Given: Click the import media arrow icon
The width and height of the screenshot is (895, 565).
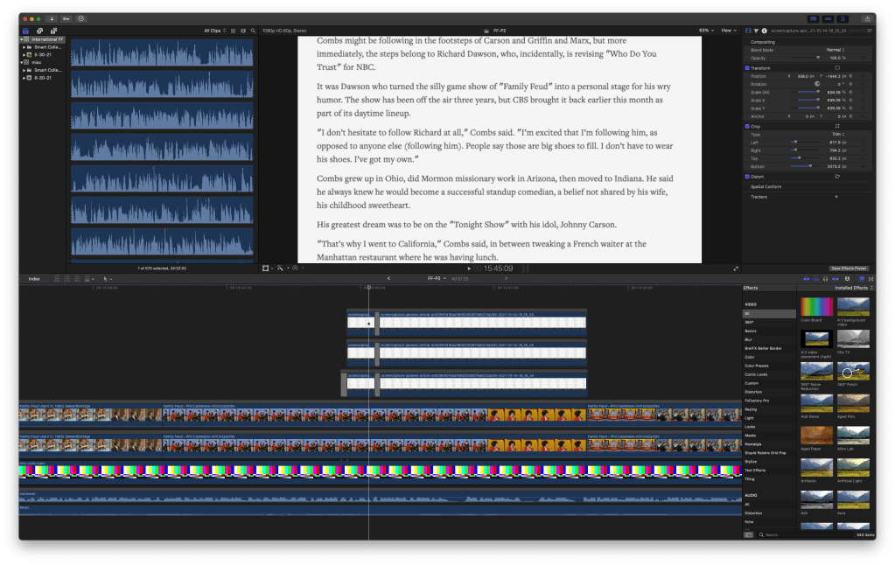Looking at the screenshot, I should click(x=51, y=17).
